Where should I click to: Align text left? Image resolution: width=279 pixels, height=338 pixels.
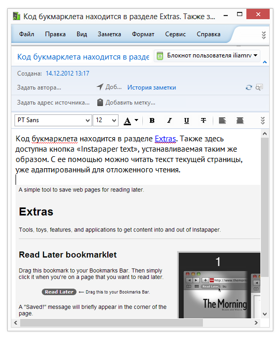(x=222, y=121)
